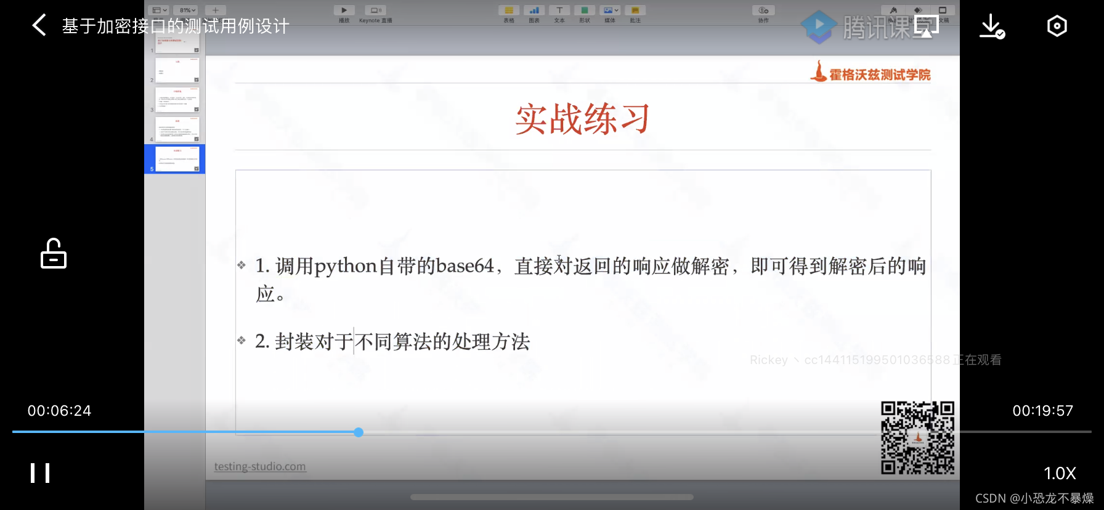
Task: Select slide 5 thumbnail
Action: click(x=177, y=159)
